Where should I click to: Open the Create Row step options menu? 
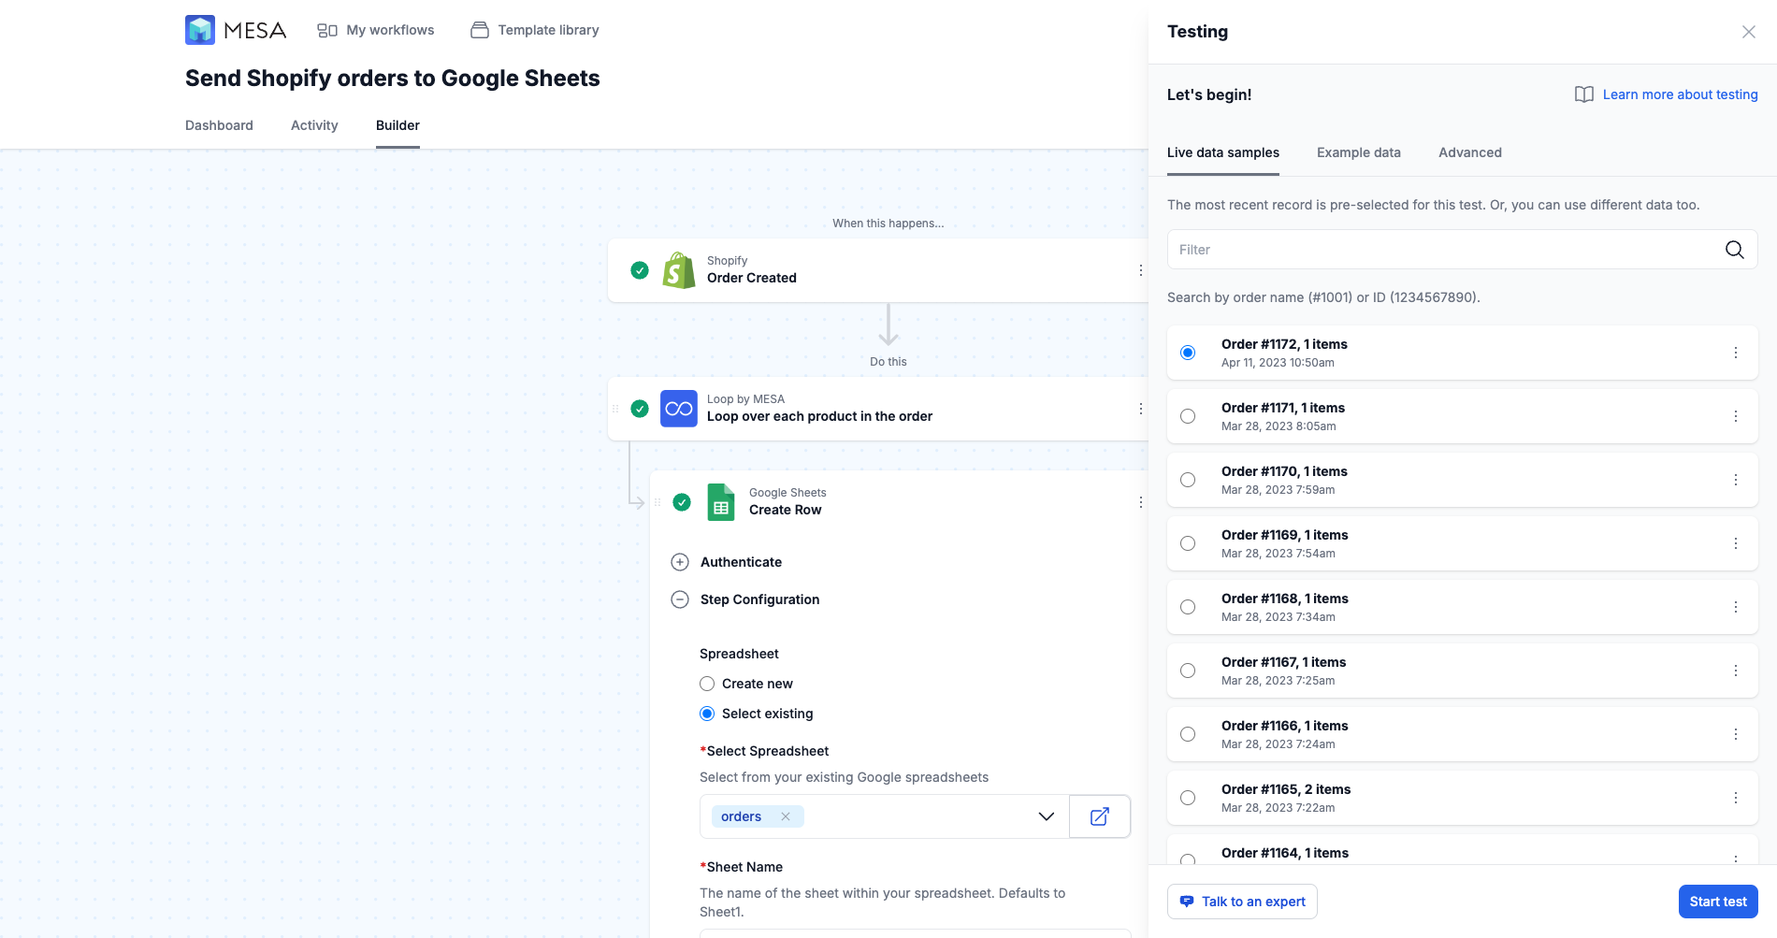(x=1140, y=502)
